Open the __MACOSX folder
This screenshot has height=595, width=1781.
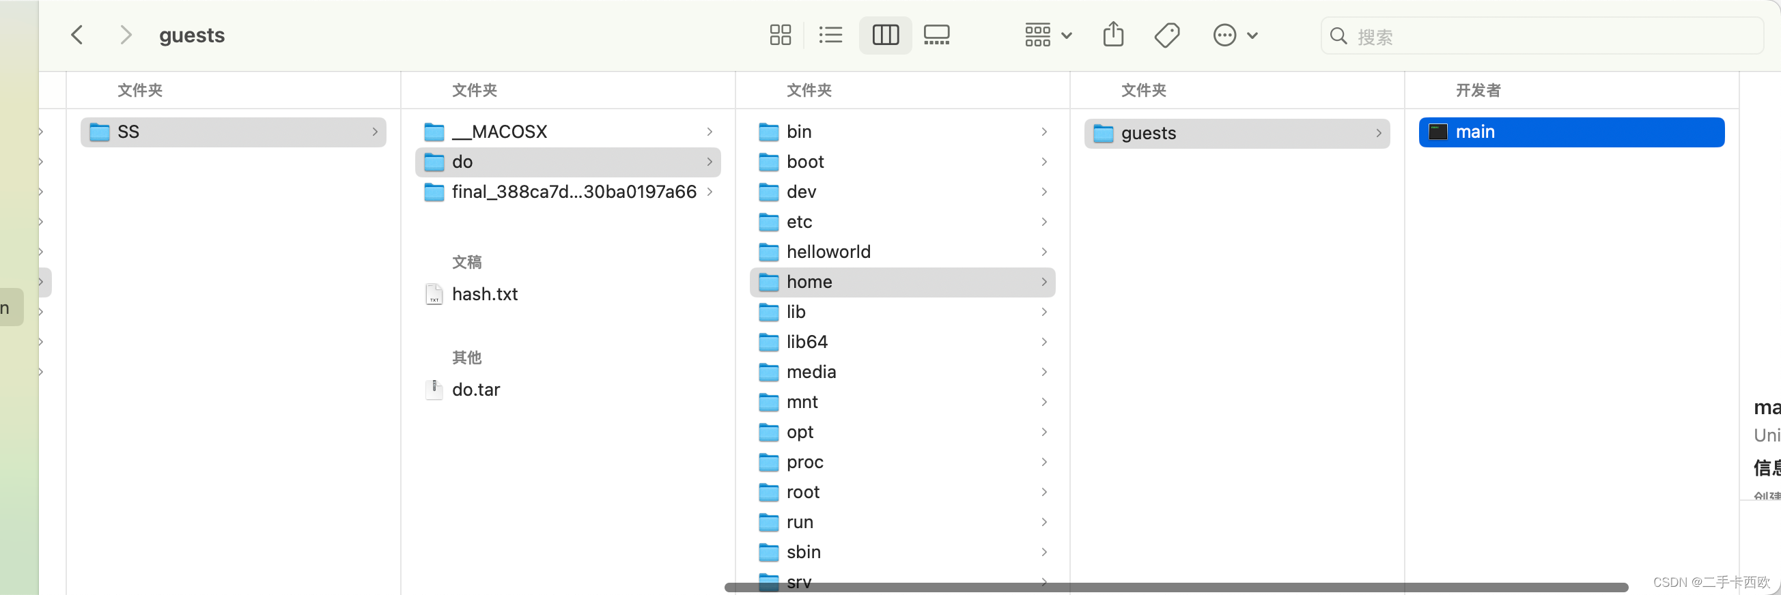(x=567, y=132)
